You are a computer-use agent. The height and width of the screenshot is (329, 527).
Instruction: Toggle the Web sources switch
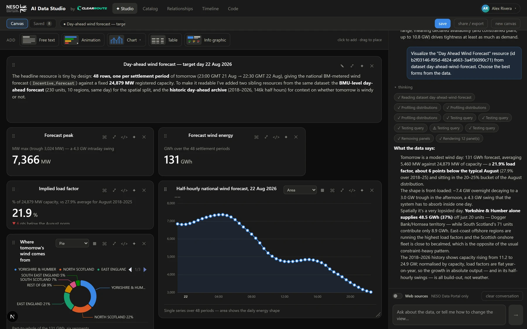397,296
